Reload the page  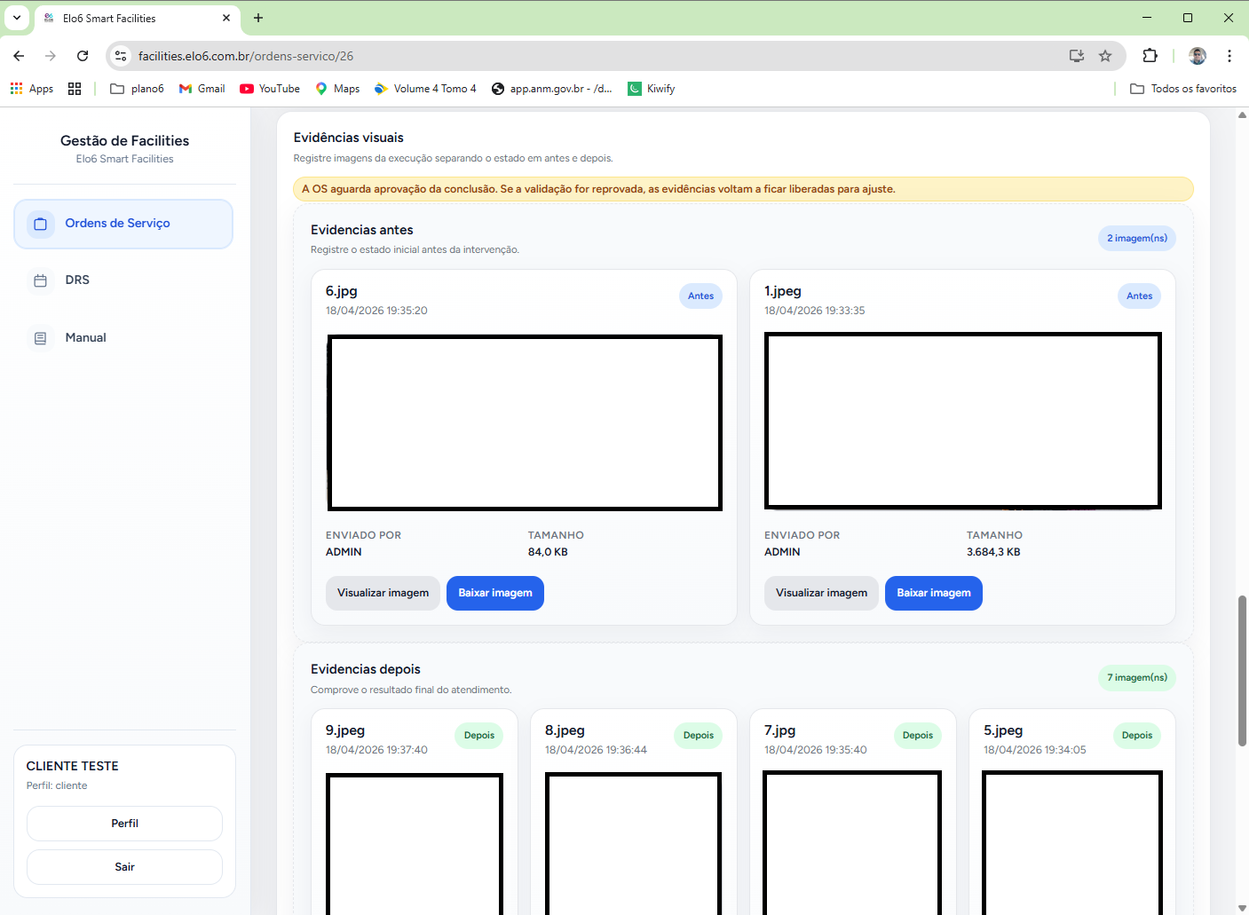coord(83,56)
